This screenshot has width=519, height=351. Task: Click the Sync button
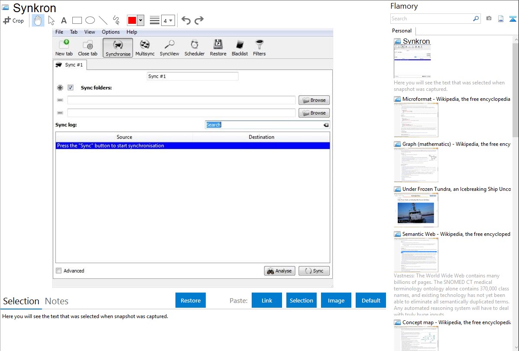[x=314, y=270]
